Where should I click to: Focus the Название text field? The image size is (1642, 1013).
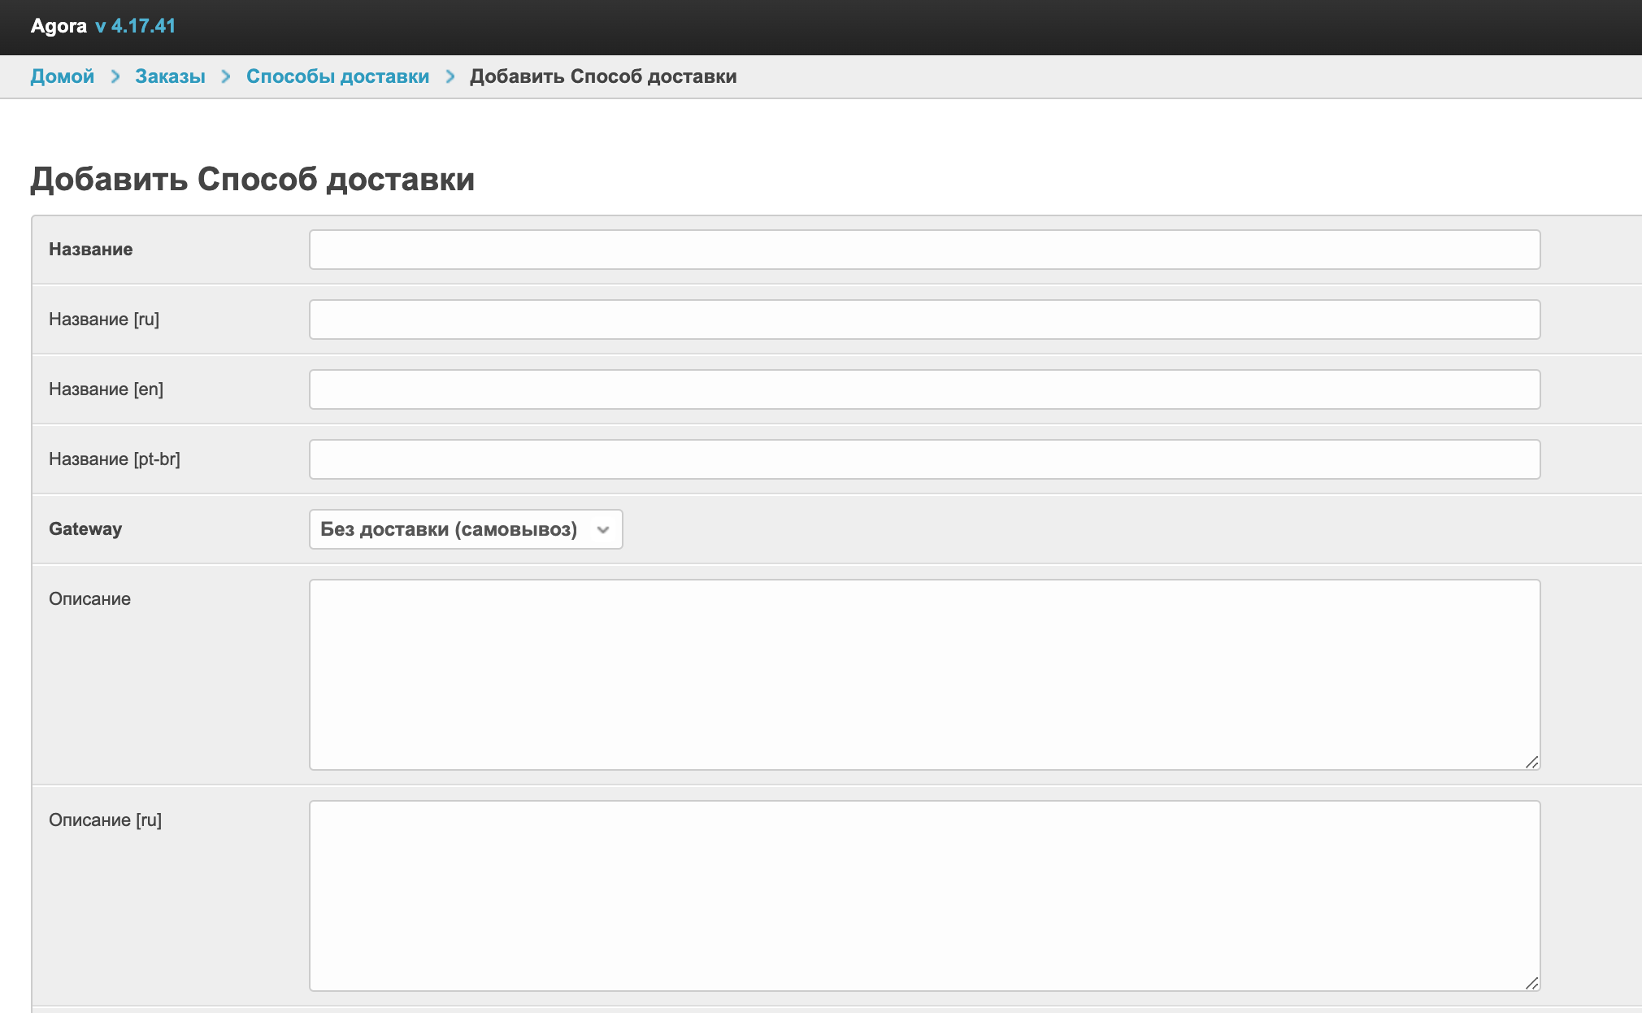924,250
